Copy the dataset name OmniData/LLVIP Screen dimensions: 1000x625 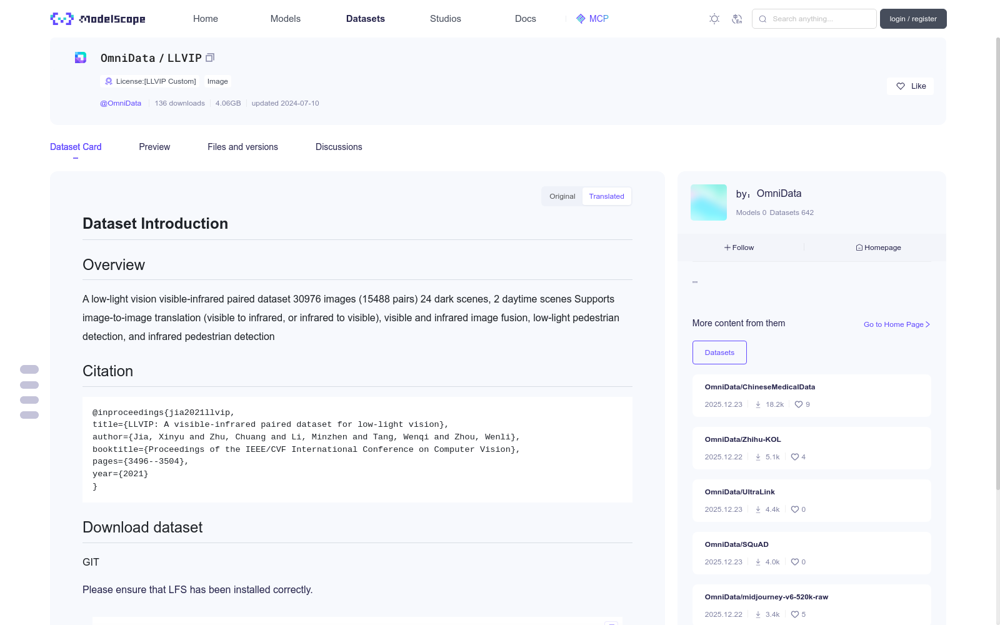pyautogui.click(x=210, y=57)
